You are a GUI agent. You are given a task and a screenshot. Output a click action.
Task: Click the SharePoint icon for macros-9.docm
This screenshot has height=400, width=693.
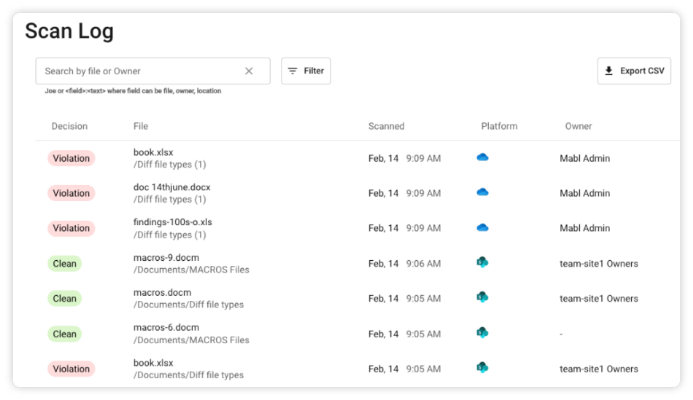click(x=481, y=262)
